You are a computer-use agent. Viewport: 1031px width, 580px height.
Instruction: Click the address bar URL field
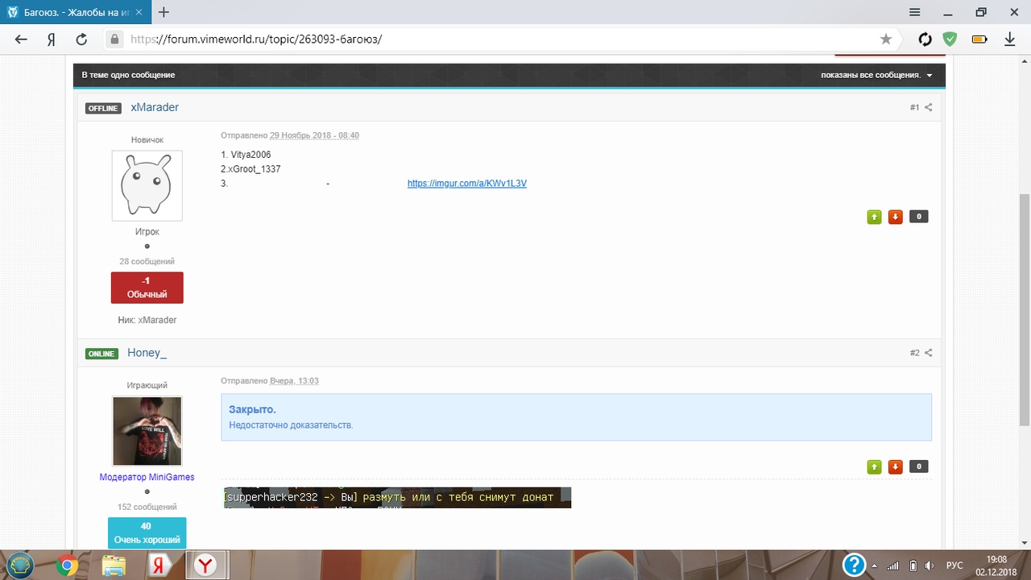[x=499, y=39]
